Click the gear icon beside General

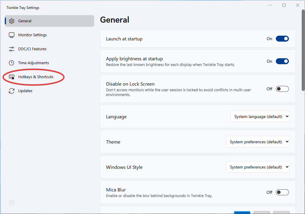12,21
